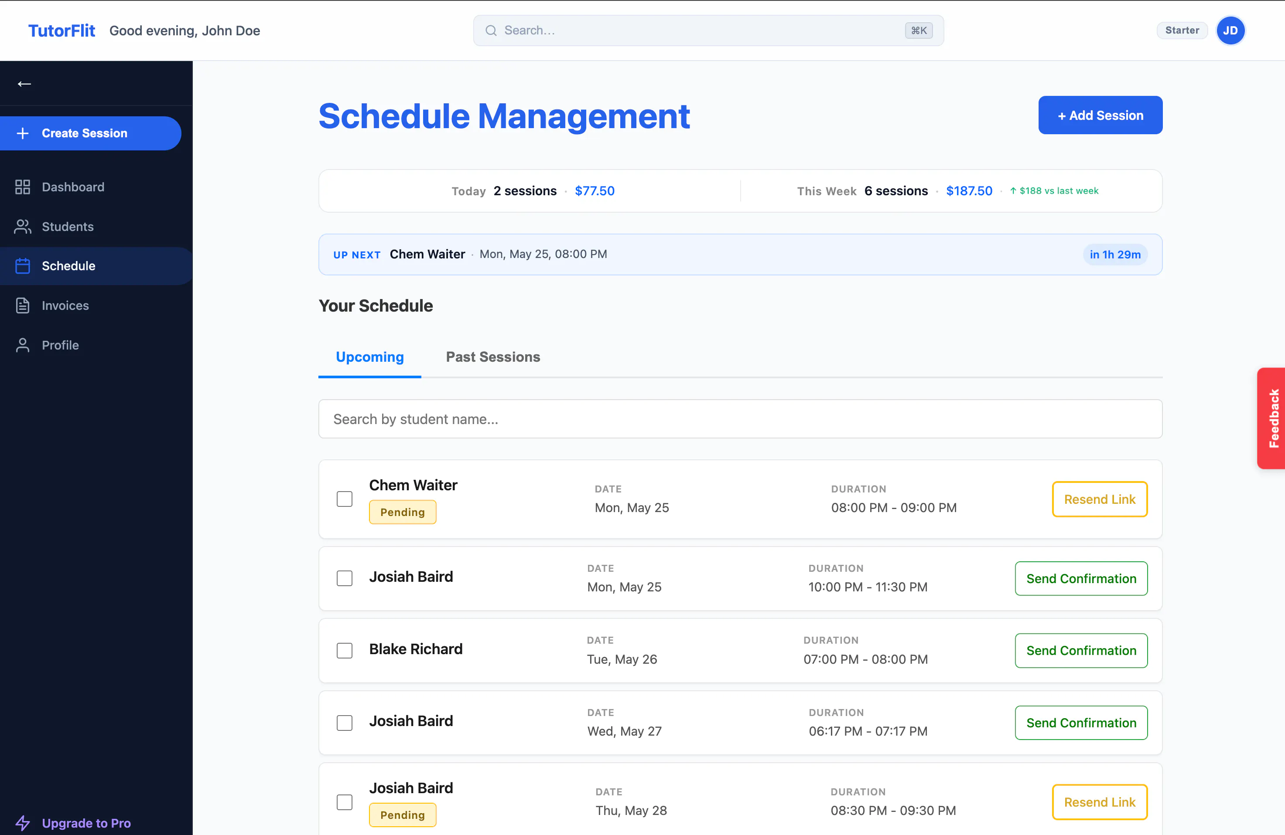
Task: Click the "2 sessions" today count
Action: (525, 191)
